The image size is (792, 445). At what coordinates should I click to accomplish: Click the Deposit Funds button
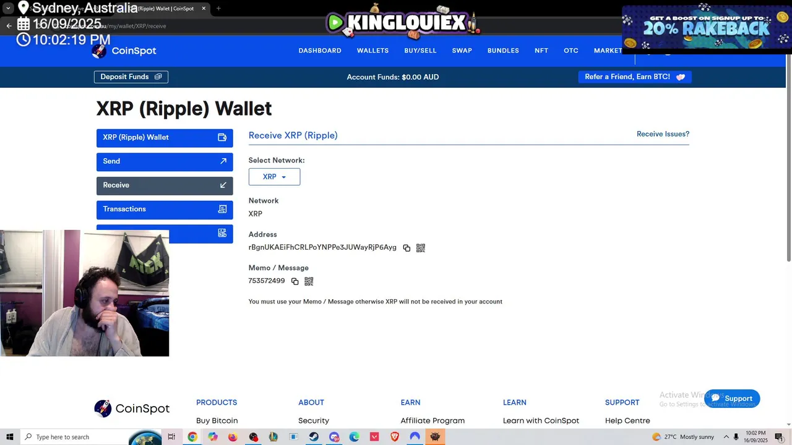[x=131, y=77]
